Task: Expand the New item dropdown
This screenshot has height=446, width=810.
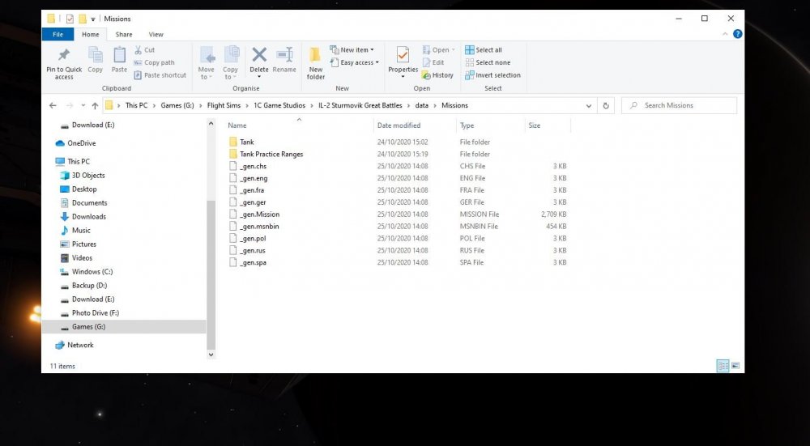Action: [x=352, y=50]
